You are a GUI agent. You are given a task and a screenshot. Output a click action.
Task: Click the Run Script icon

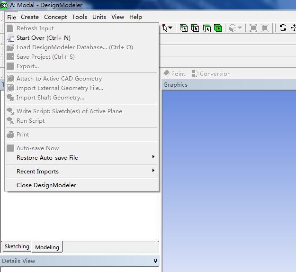pyautogui.click(x=10, y=120)
